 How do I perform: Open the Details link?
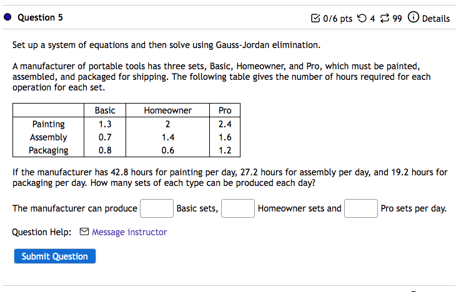[436, 18]
